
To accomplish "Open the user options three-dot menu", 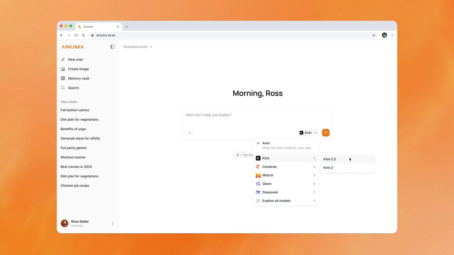I will (x=112, y=223).
